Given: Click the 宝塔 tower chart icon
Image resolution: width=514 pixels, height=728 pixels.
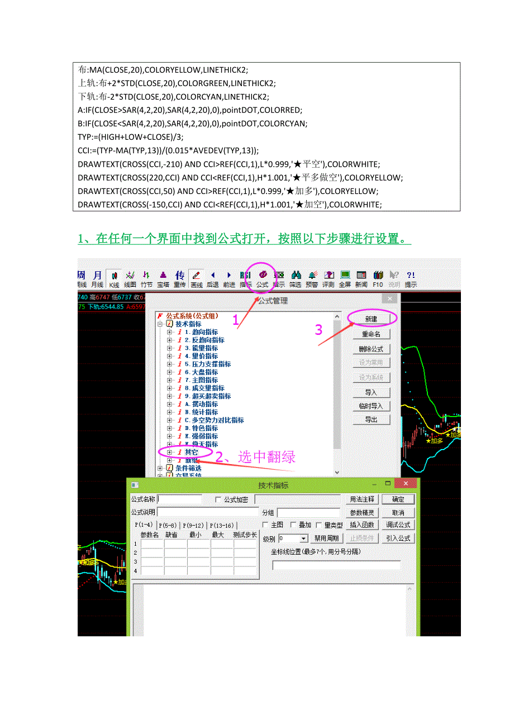Looking at the screenshot, I should pos(163,278).
